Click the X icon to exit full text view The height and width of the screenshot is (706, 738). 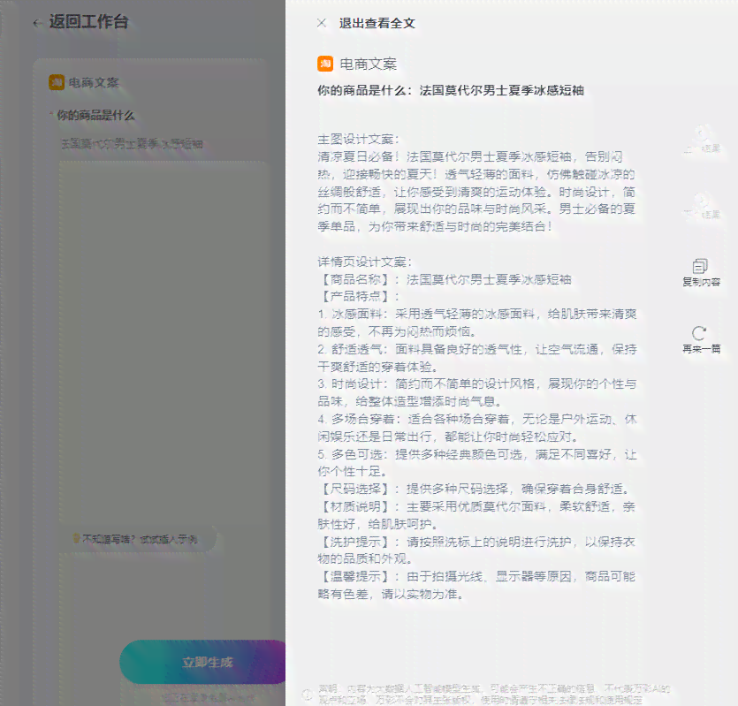tap(322, 23)
